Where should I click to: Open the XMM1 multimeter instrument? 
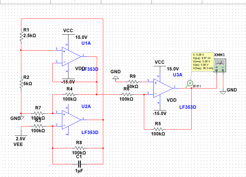(x=220, y=65)
